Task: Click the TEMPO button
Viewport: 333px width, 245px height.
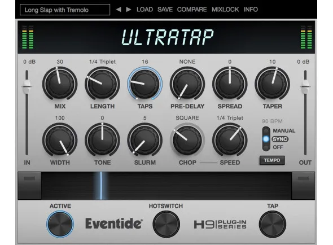Action: pos(272,160)
